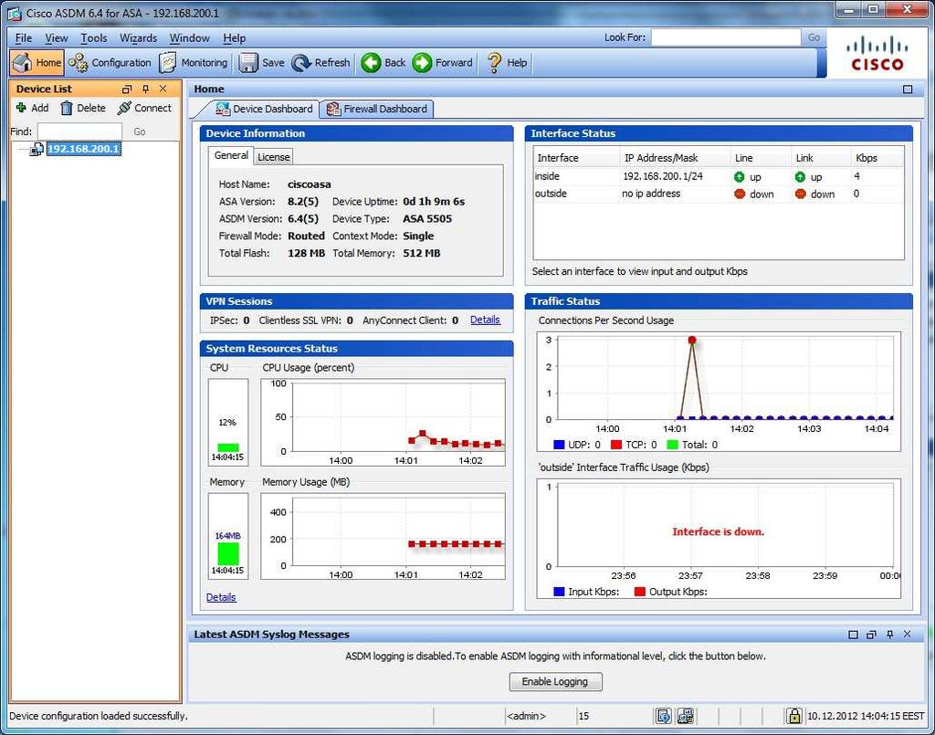This screenshot has height=735, width=935.
Task: Click the Enable Logging button
Action: [x=555, y=681]
